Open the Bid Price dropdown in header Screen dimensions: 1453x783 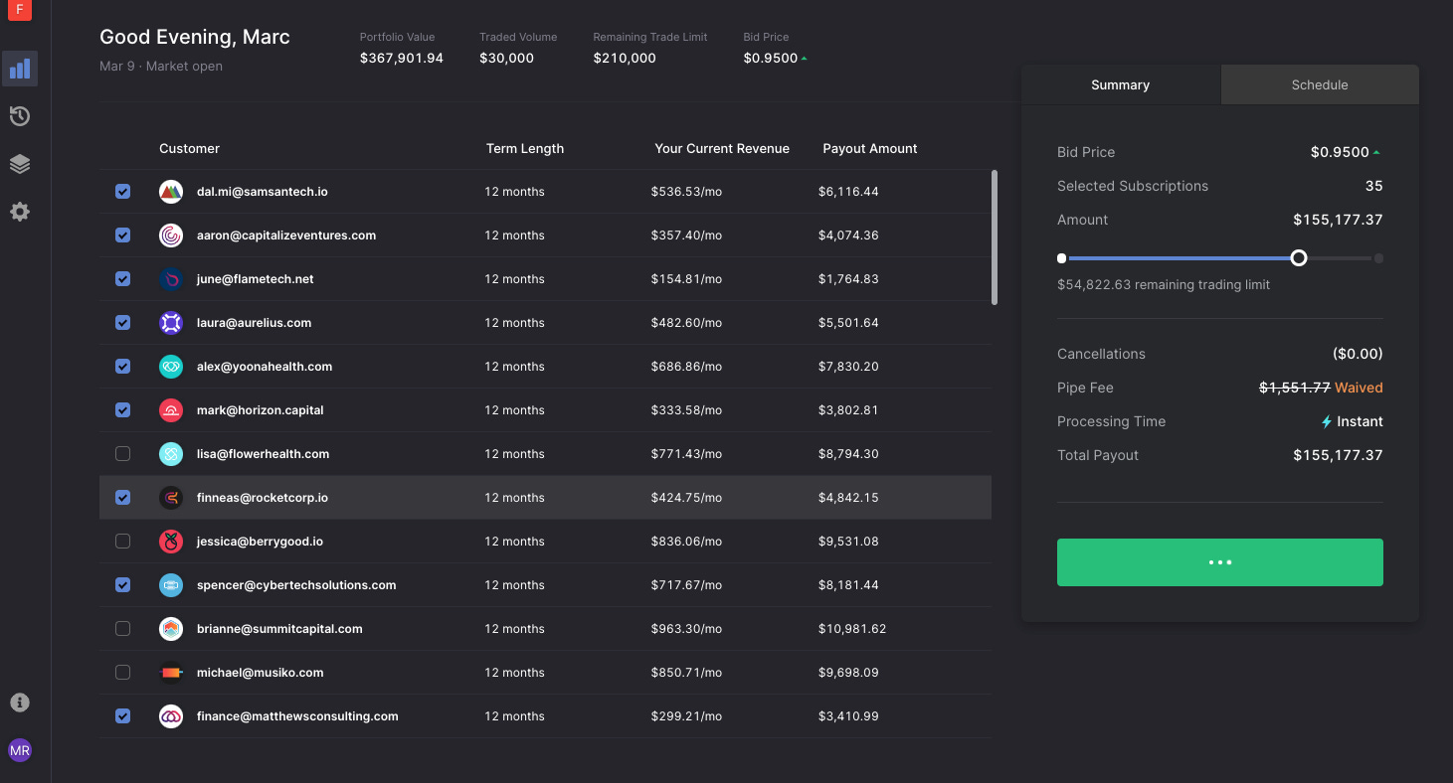coord(775,58)
